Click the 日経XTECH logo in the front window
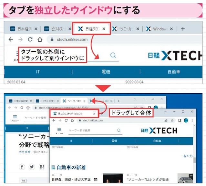The height and width of the screenshot is (186, 206). [x=159, y=130]
